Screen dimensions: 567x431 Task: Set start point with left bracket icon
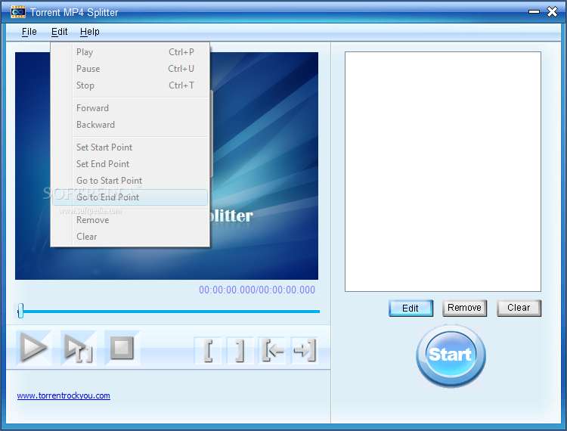click(x=208, y=350)
